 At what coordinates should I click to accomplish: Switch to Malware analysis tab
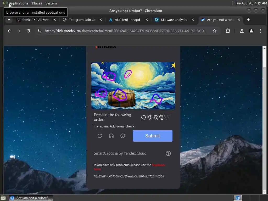click(x=174, y=20)
